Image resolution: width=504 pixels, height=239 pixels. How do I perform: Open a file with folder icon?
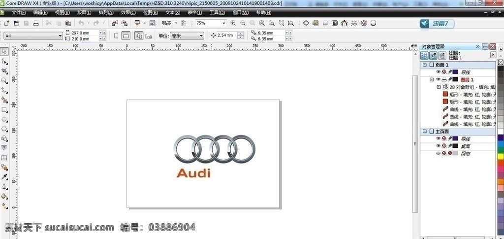[16, 23]
